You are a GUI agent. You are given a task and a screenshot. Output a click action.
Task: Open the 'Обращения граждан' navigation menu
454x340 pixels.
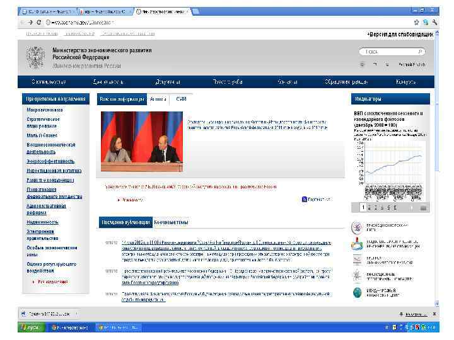coord(346,82)
